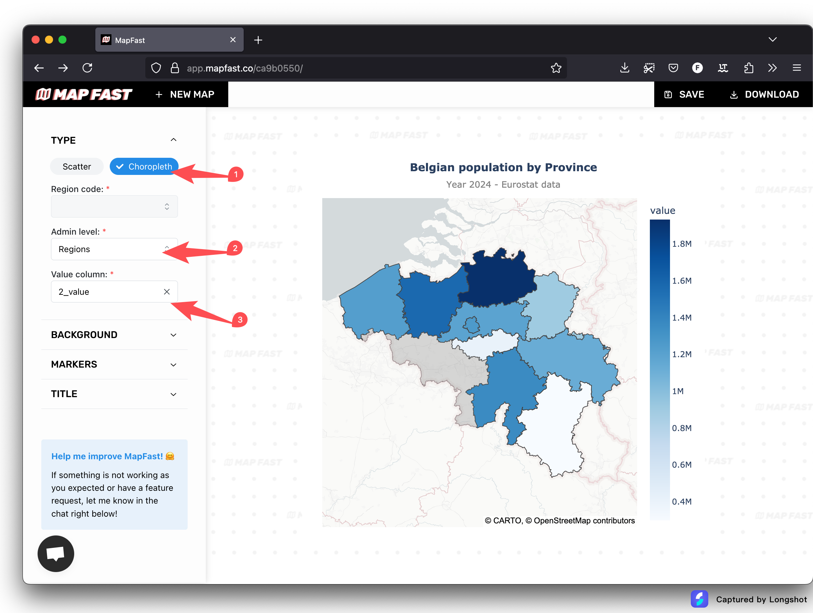813x613 pixels.
Task: Open the F account icon
Action: (x=697, y=68)
